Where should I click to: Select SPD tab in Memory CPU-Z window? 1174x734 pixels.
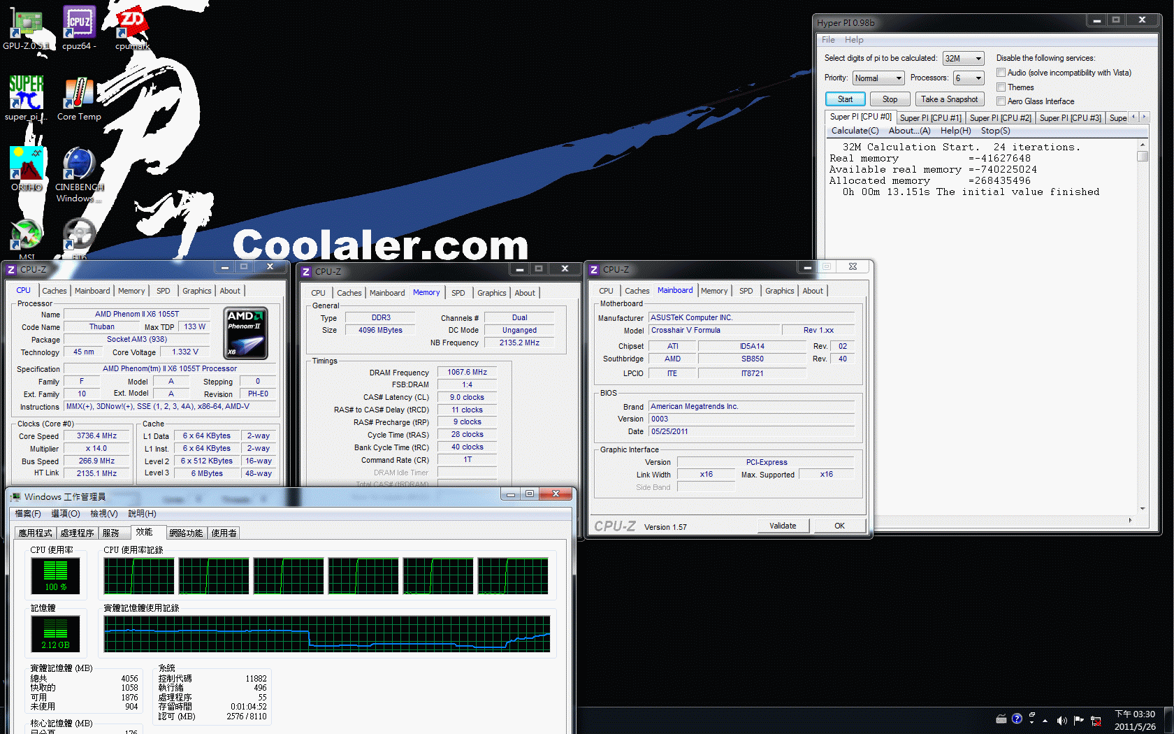pos(458,293)
